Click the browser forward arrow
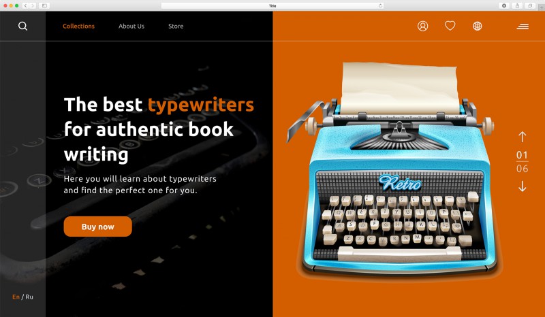The image size is (545, 317). [x=32, y=5]
